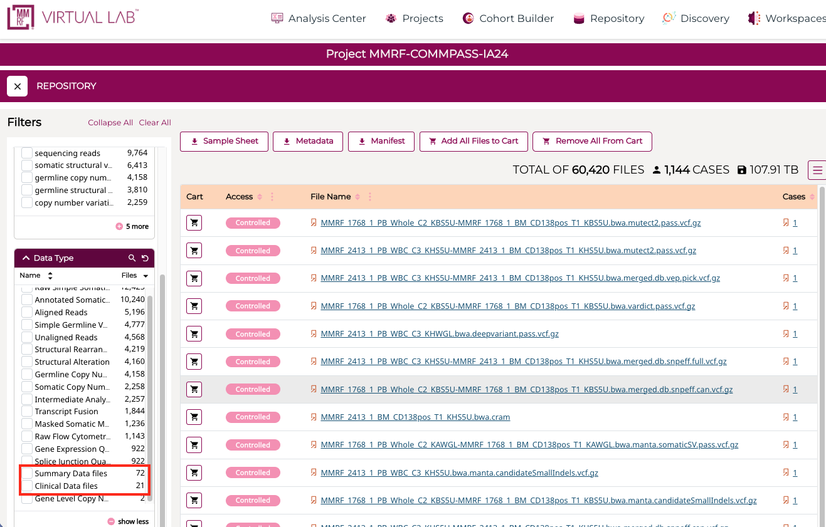
Task: Click the cart icon for the MMRF_2413_1_BM_CD138pos_T1_KHS5U.bwa.cram file
Action: click(194, 417)
